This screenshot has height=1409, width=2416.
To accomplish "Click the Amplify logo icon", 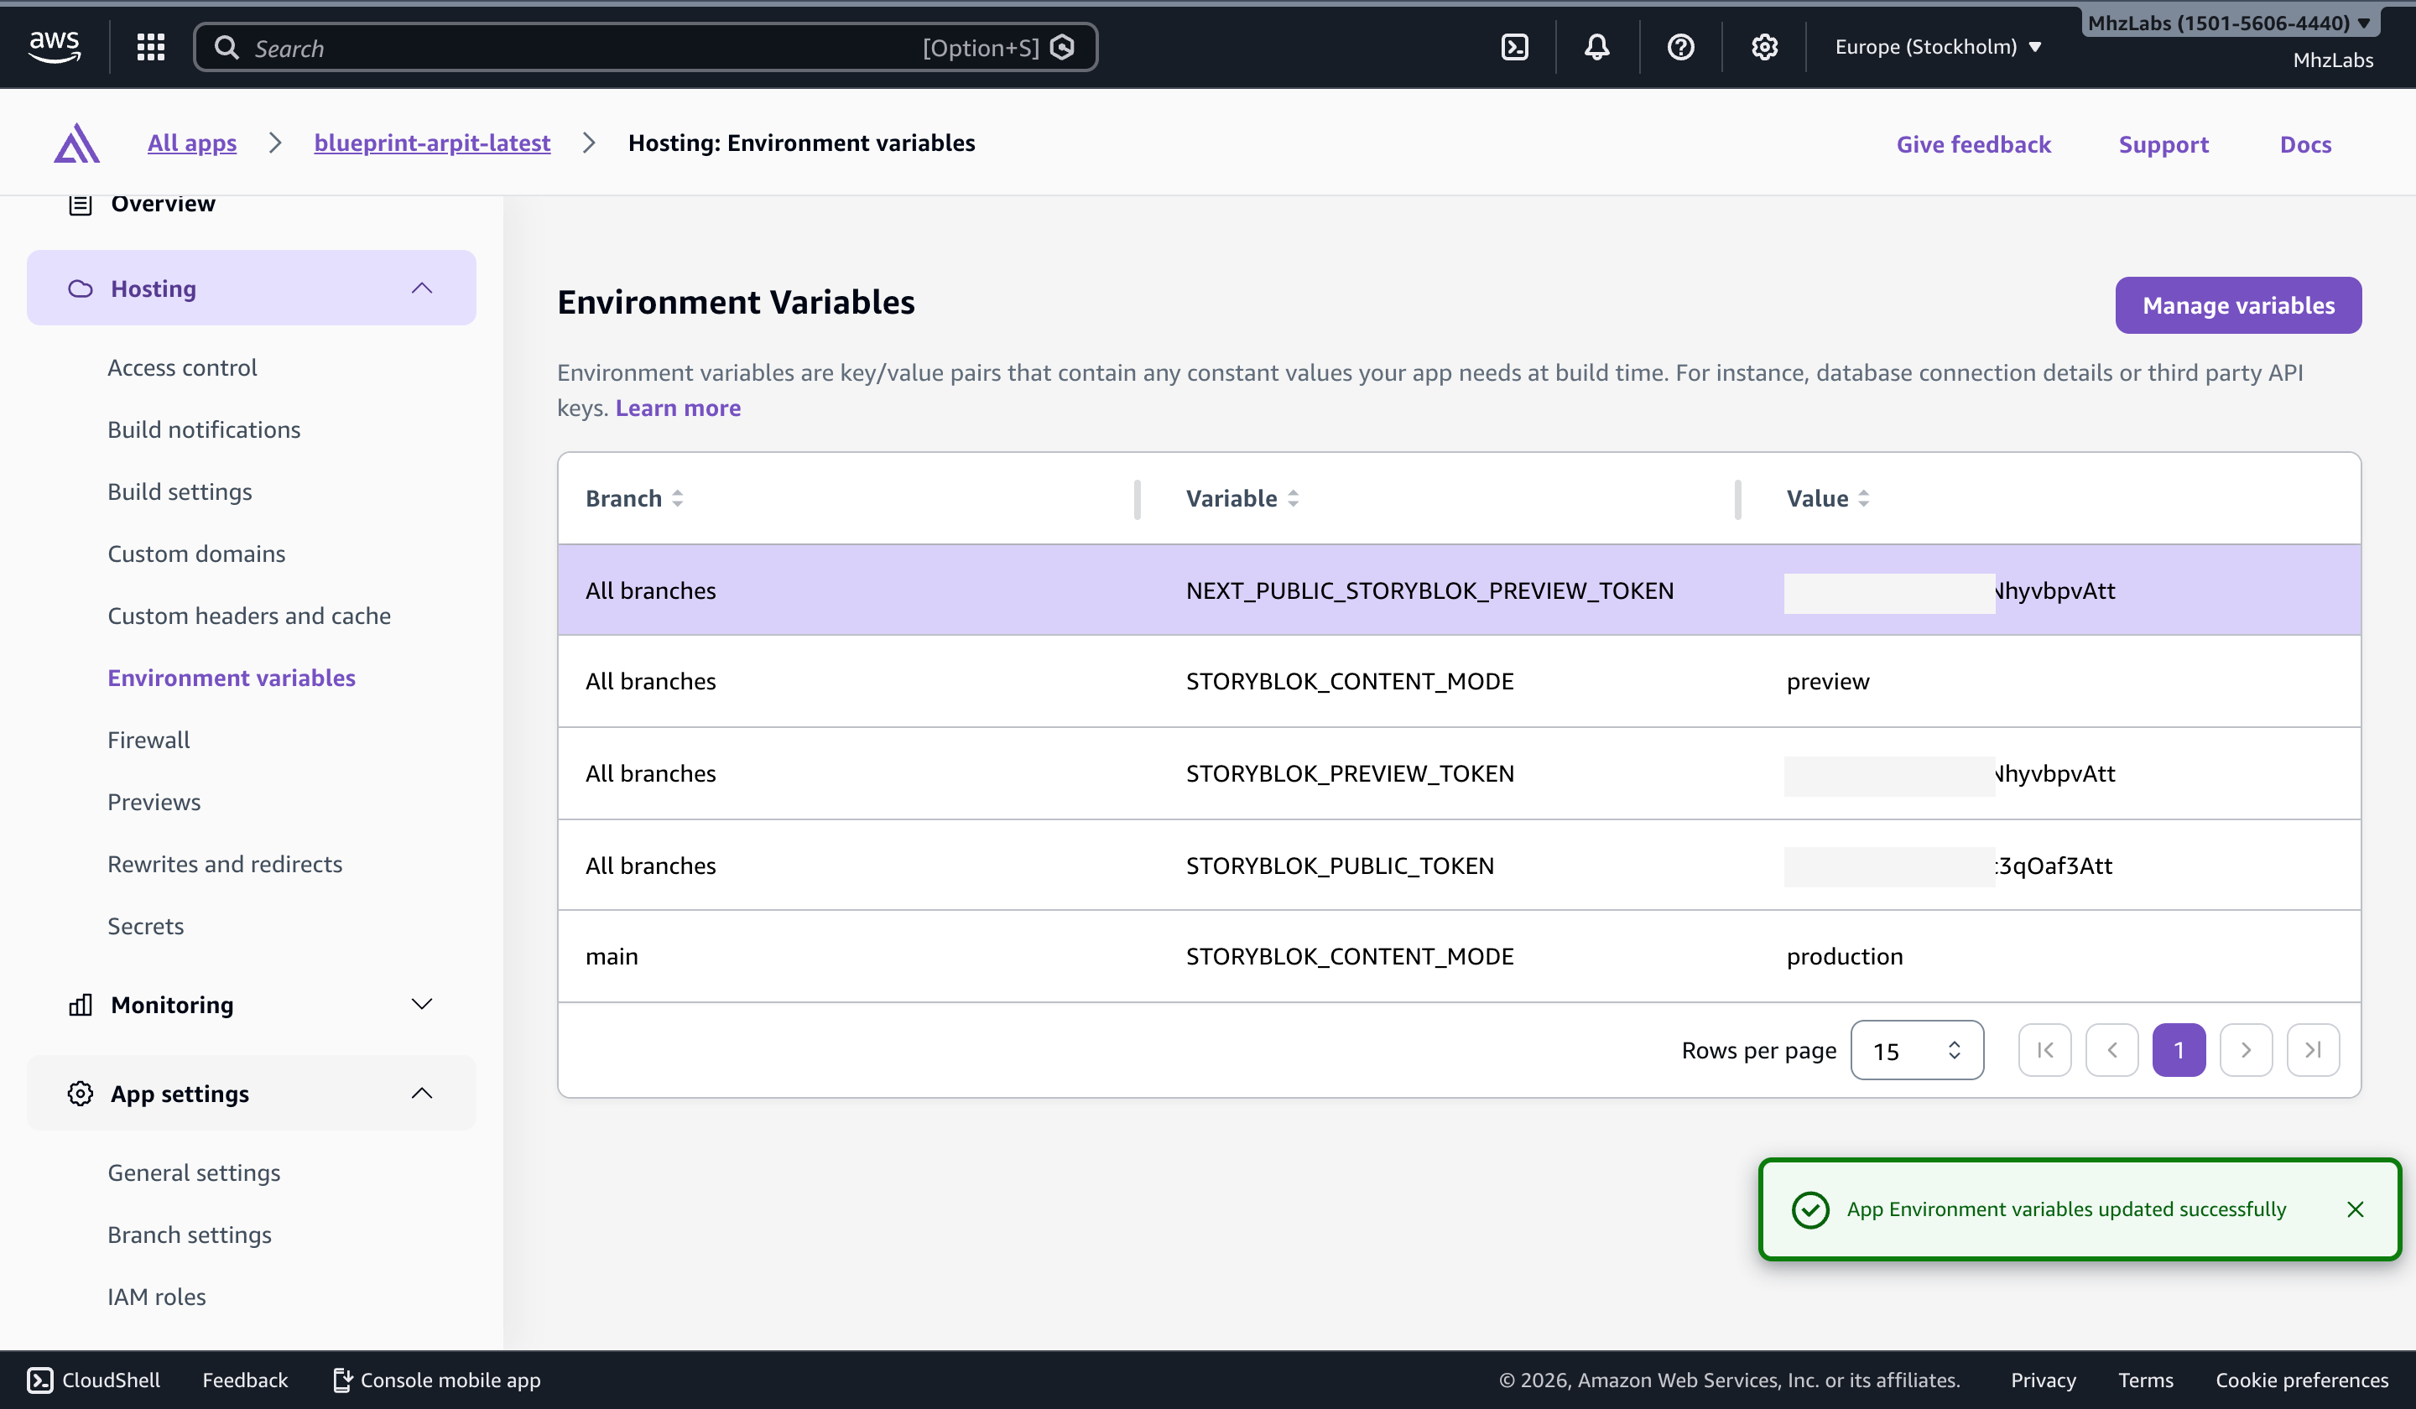I will (76, 143).
